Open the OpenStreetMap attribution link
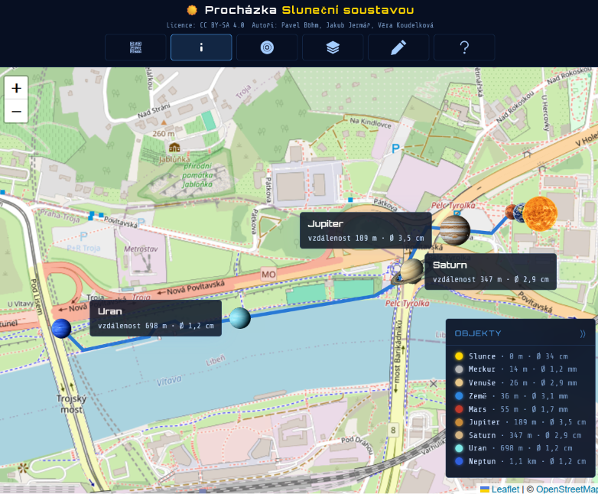This screenshot has width=598, height=494. 567,489
